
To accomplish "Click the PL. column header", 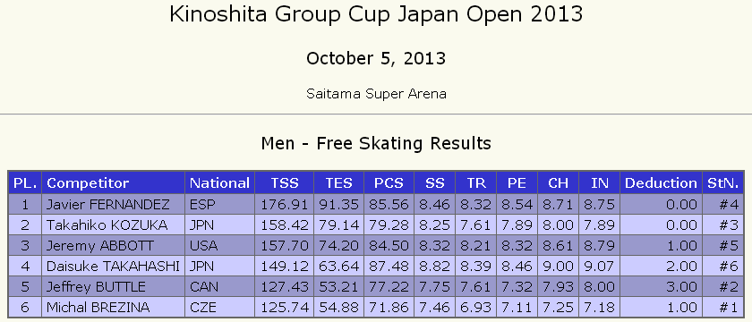I will pos(25,183).
